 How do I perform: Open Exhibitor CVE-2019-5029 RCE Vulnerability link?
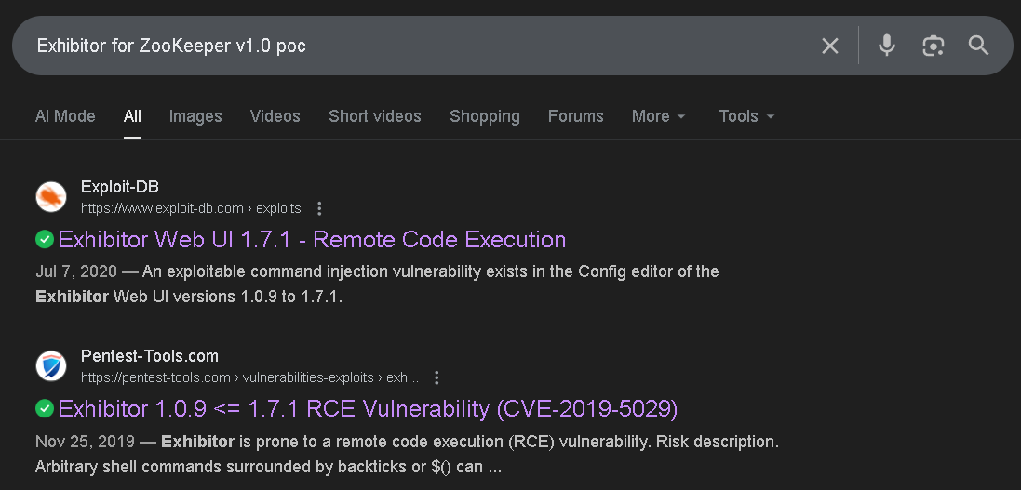(368, 409)
